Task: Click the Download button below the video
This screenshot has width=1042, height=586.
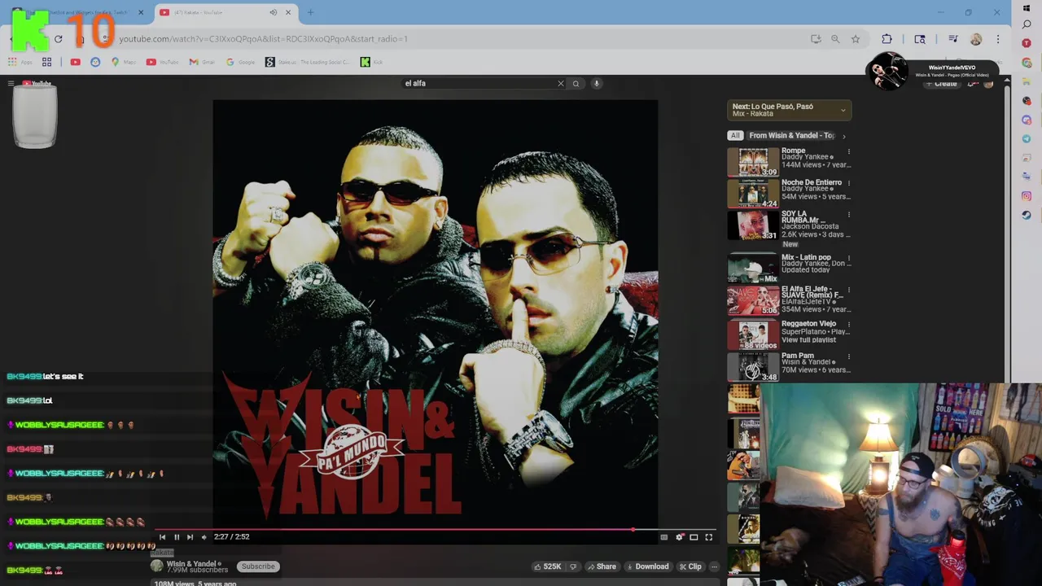Action: [x=647, y=566]
